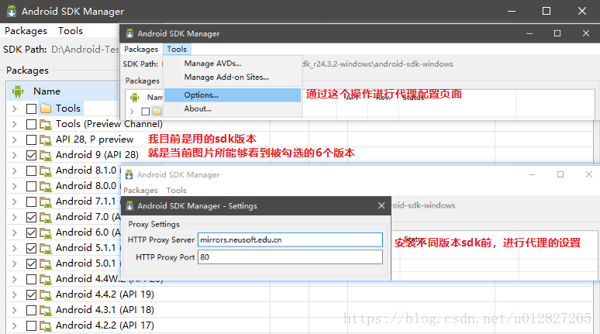Click the package icon of Android 7.1.1
This screenshot has height=334, width=600.
[x=46, y=201]
